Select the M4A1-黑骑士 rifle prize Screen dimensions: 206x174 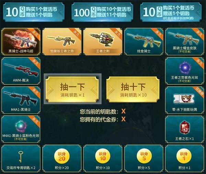pyautogui.click(x=21, y=100)
